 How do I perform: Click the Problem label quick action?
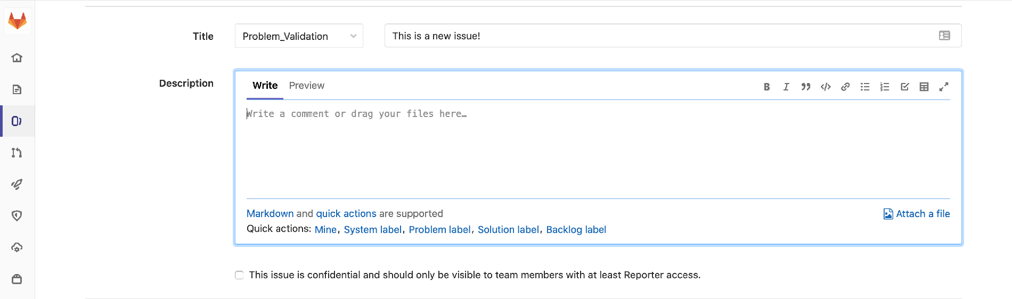tap(439, 230)
